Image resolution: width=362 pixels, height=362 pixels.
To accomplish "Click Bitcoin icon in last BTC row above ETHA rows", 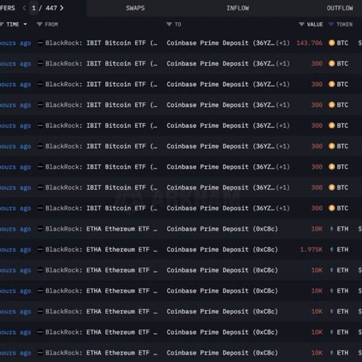I will [332, 208].
